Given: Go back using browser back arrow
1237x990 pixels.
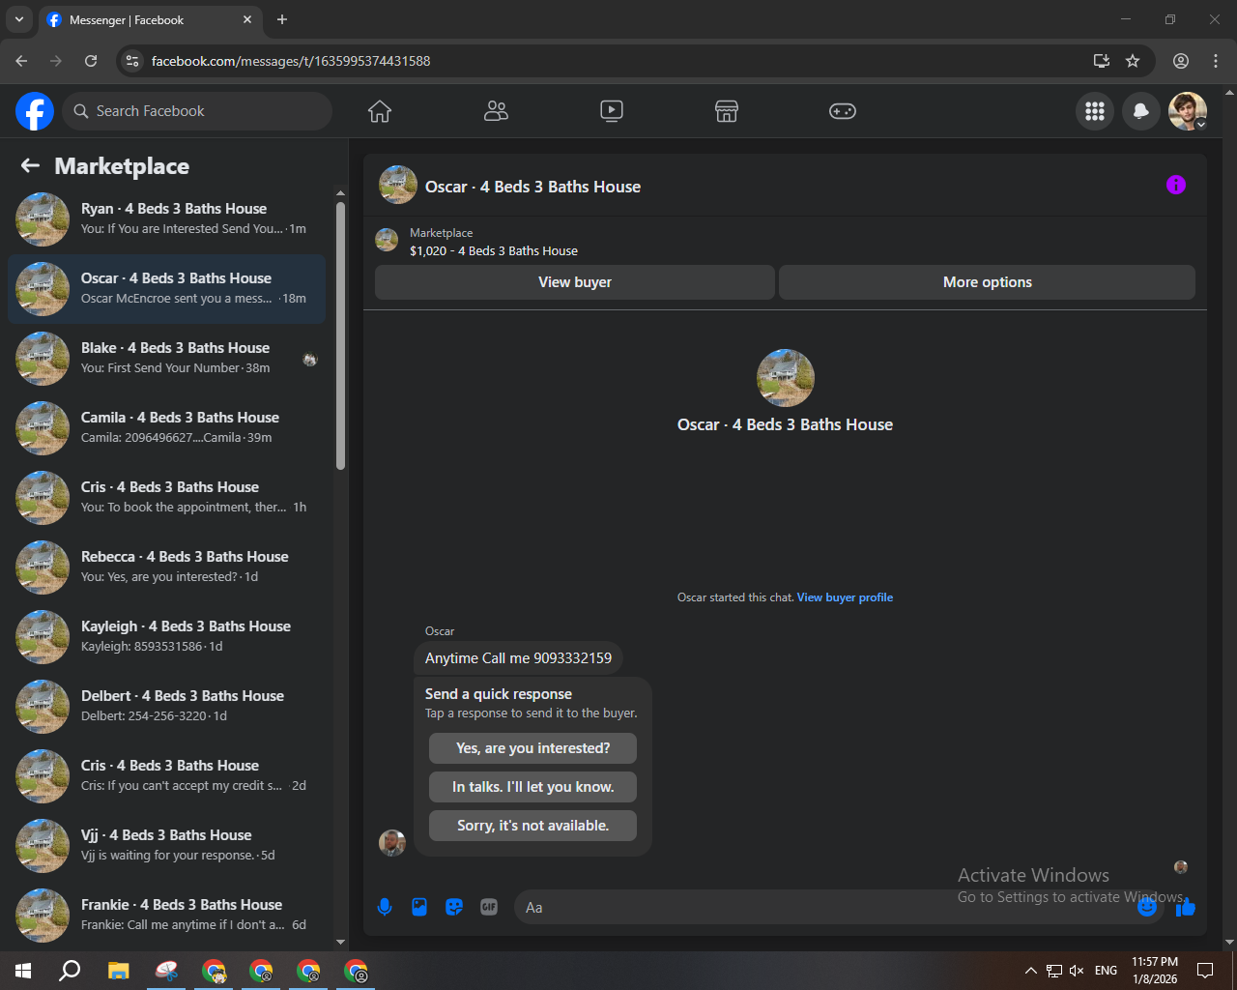Looking at the screenshot, I should pyautogui.click(x=21, y=61).
